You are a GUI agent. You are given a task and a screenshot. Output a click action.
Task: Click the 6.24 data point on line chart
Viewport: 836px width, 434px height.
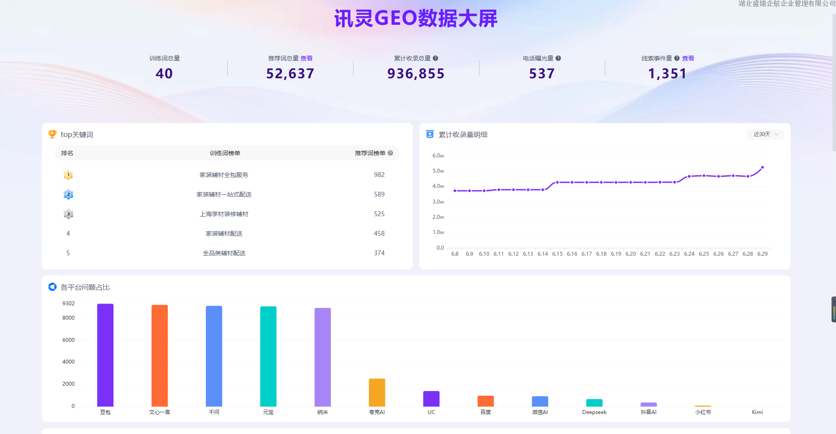(x=689, y=177)
